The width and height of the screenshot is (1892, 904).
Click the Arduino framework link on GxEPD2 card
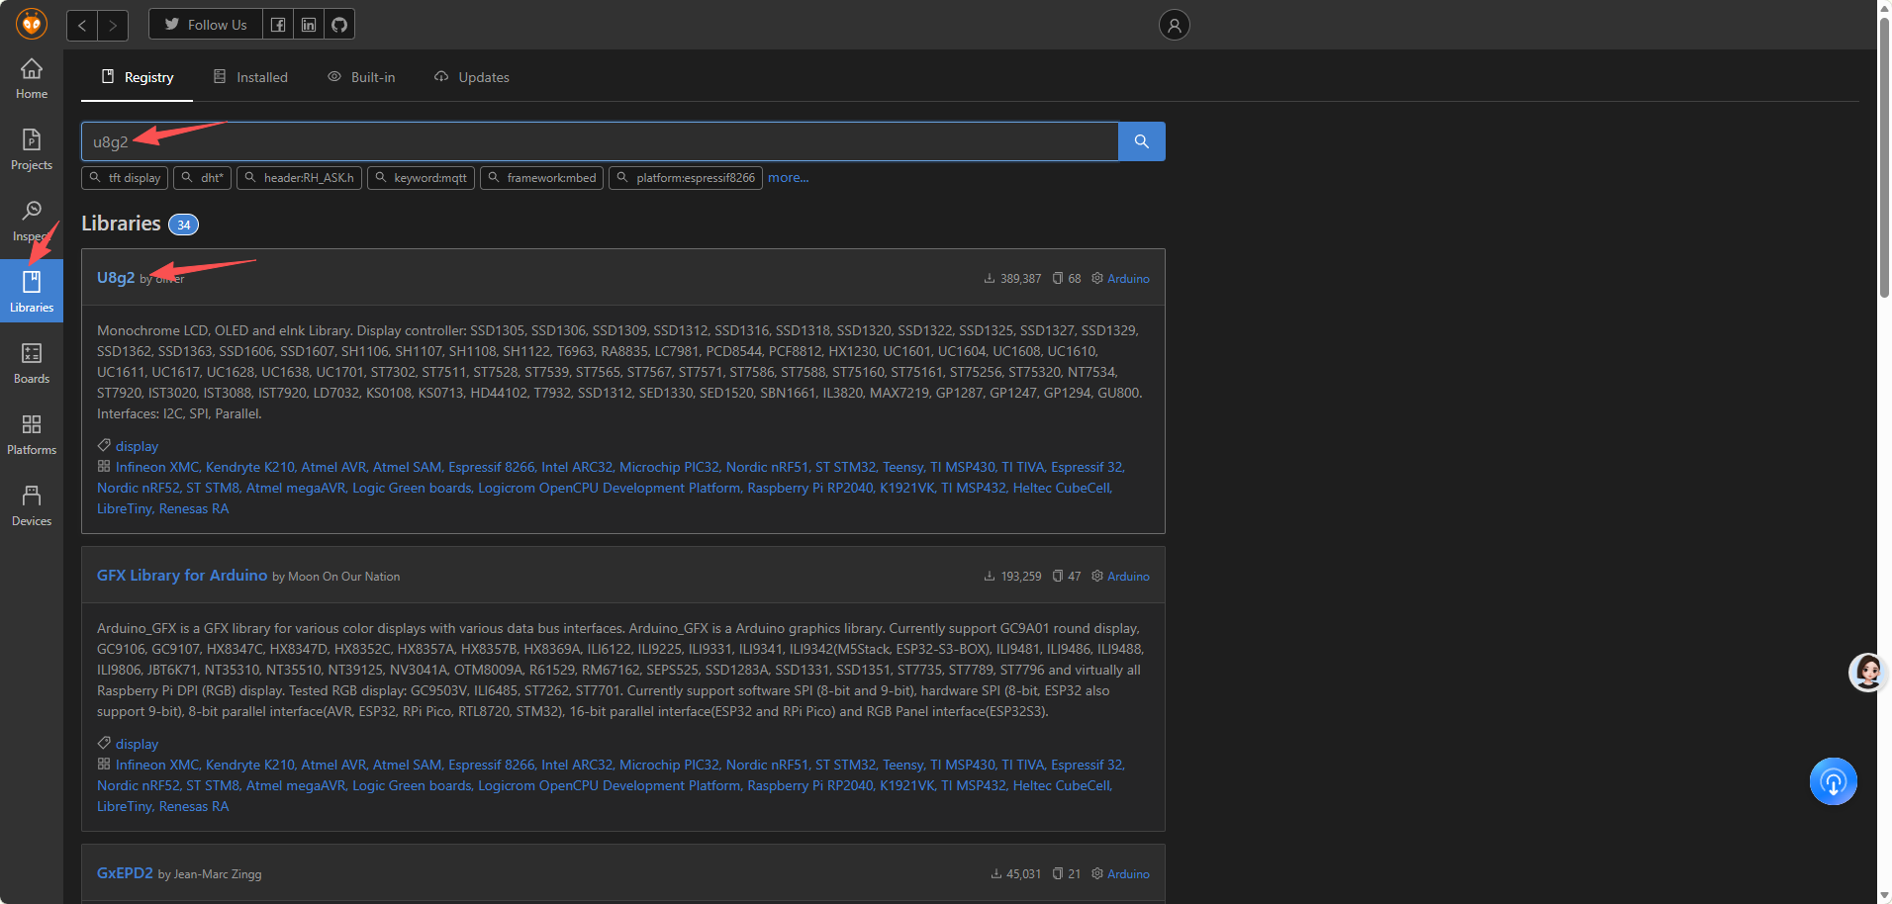tap(1128, 874)
